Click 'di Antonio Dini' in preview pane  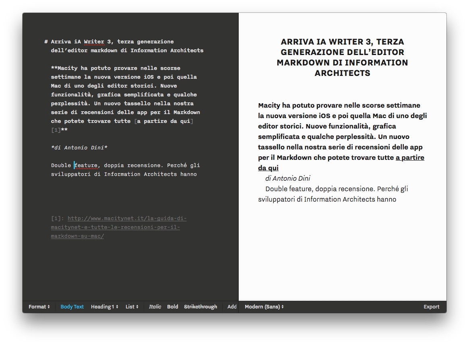pyautogui.click(x=288, y=178)
